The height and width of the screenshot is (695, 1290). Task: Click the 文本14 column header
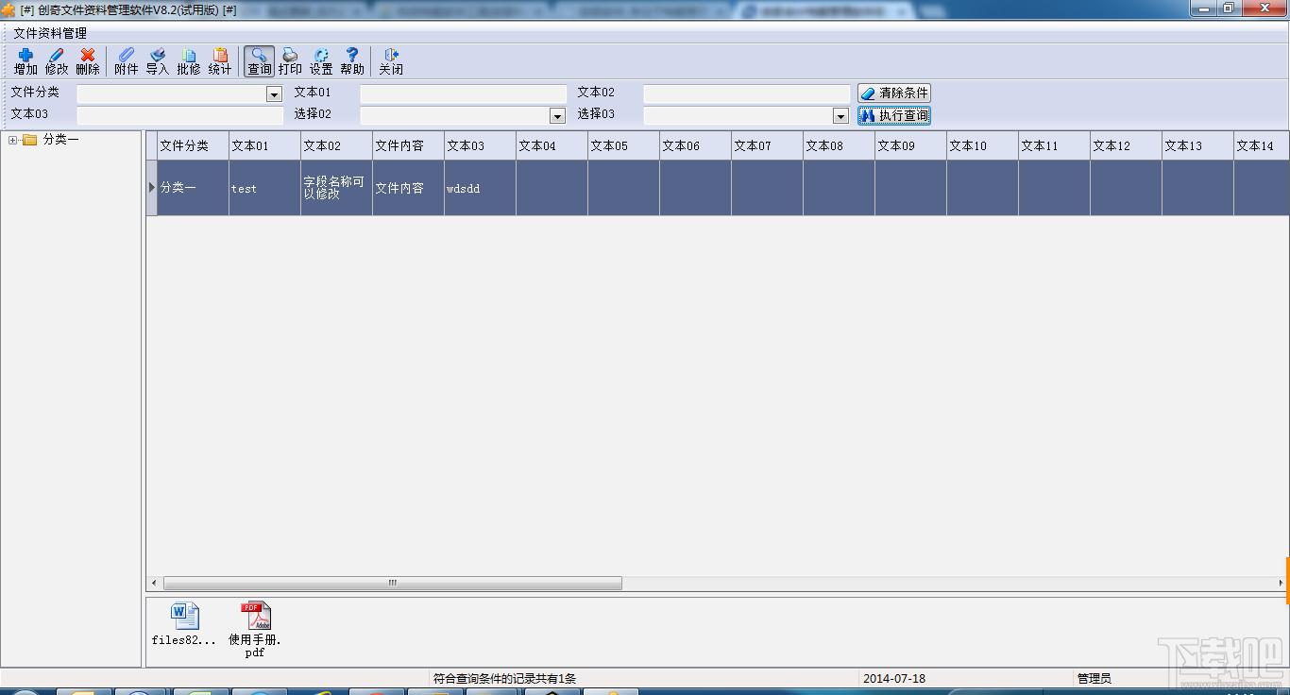[1261, 145]
